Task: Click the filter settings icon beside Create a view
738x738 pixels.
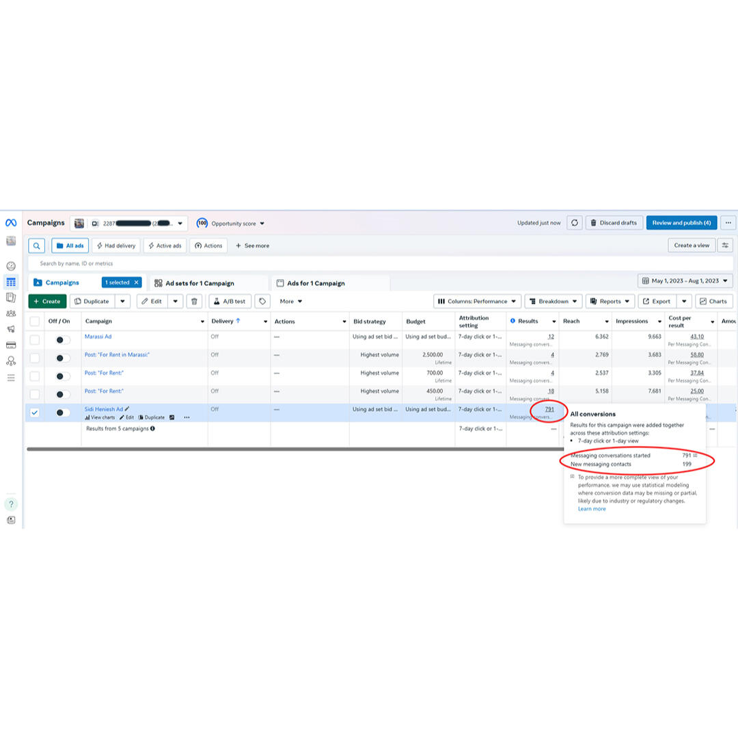Action: point(725,246)
